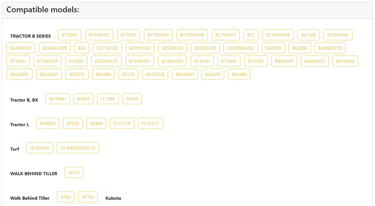Select the B7200E model

pos(76,61)
